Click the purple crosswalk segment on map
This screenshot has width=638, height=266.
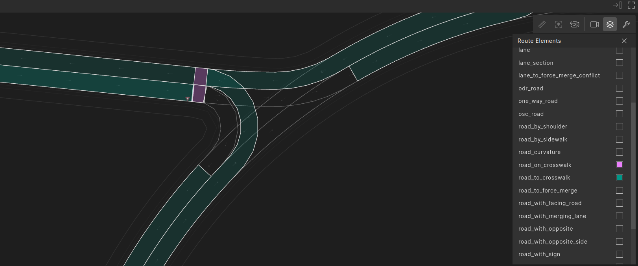click(x=200, y=77)
